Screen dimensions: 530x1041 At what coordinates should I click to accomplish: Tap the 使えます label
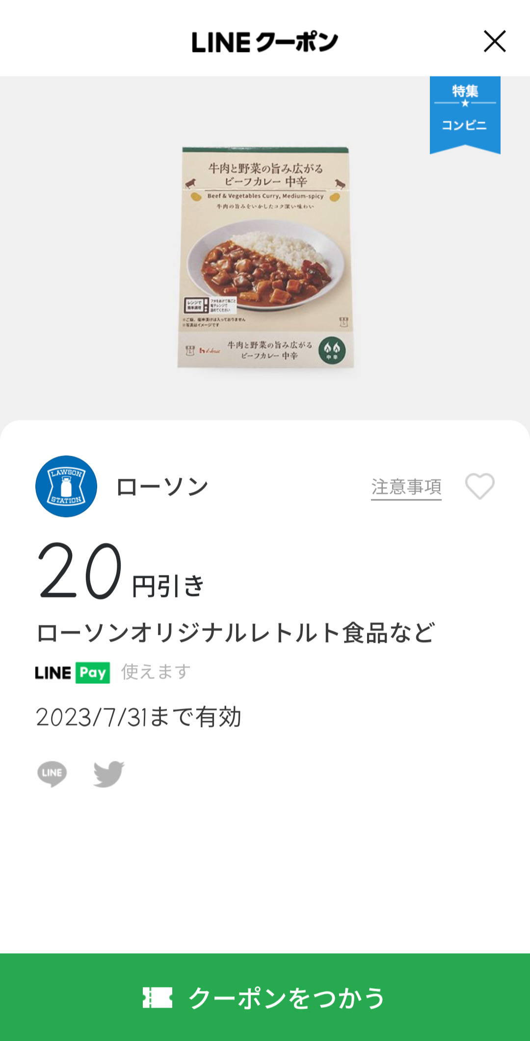[156, 672]
